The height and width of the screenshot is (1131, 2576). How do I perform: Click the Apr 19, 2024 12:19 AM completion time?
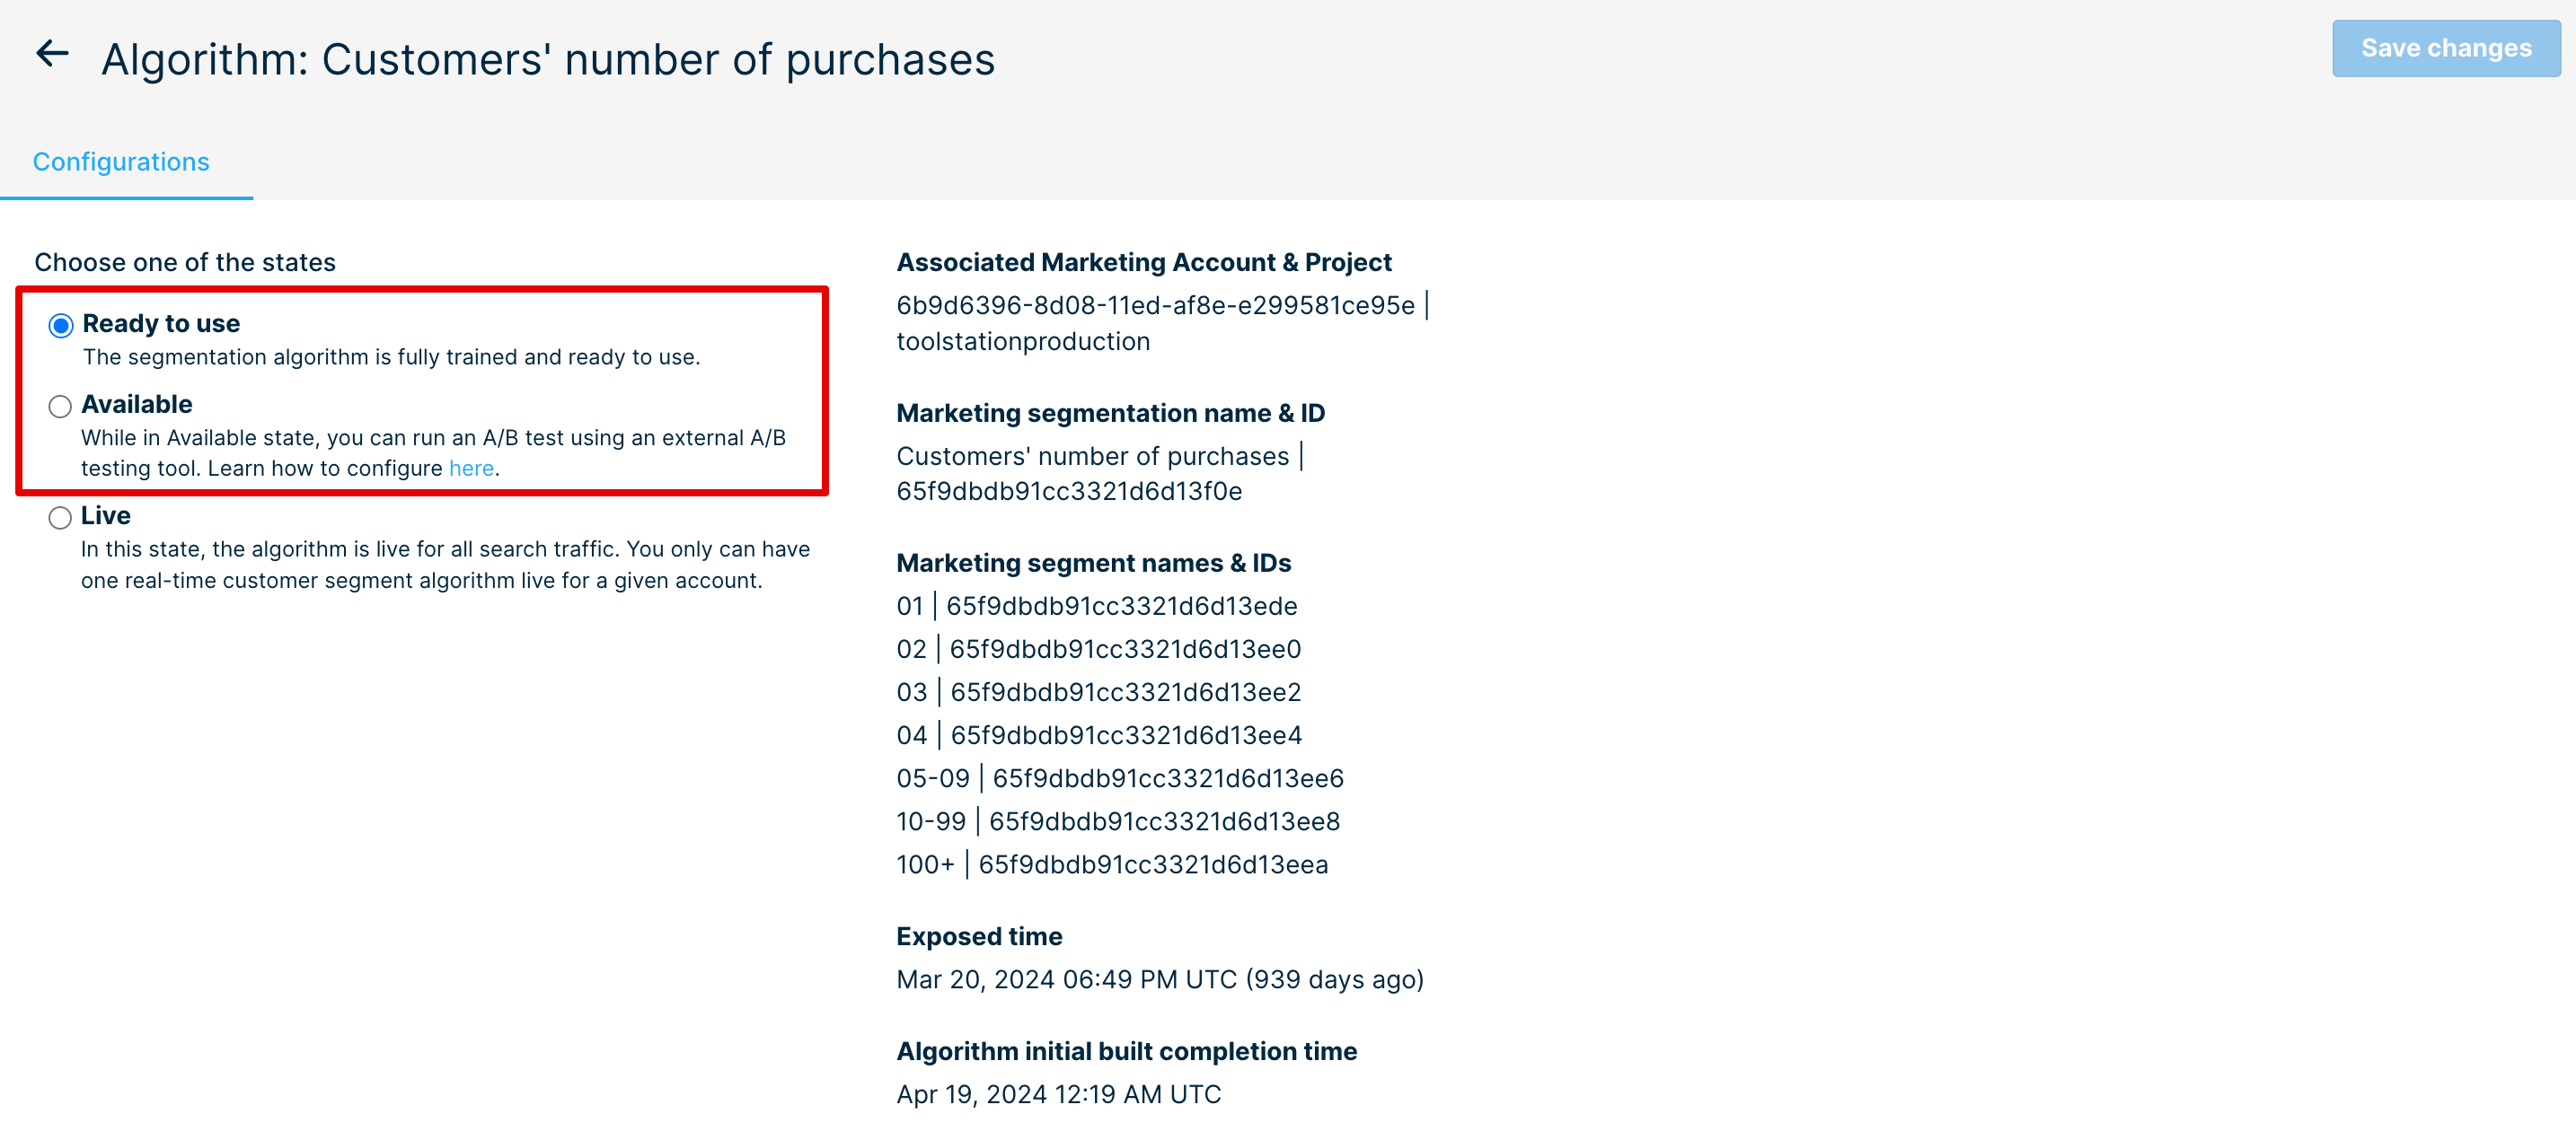click(x=1058, y=1095)
